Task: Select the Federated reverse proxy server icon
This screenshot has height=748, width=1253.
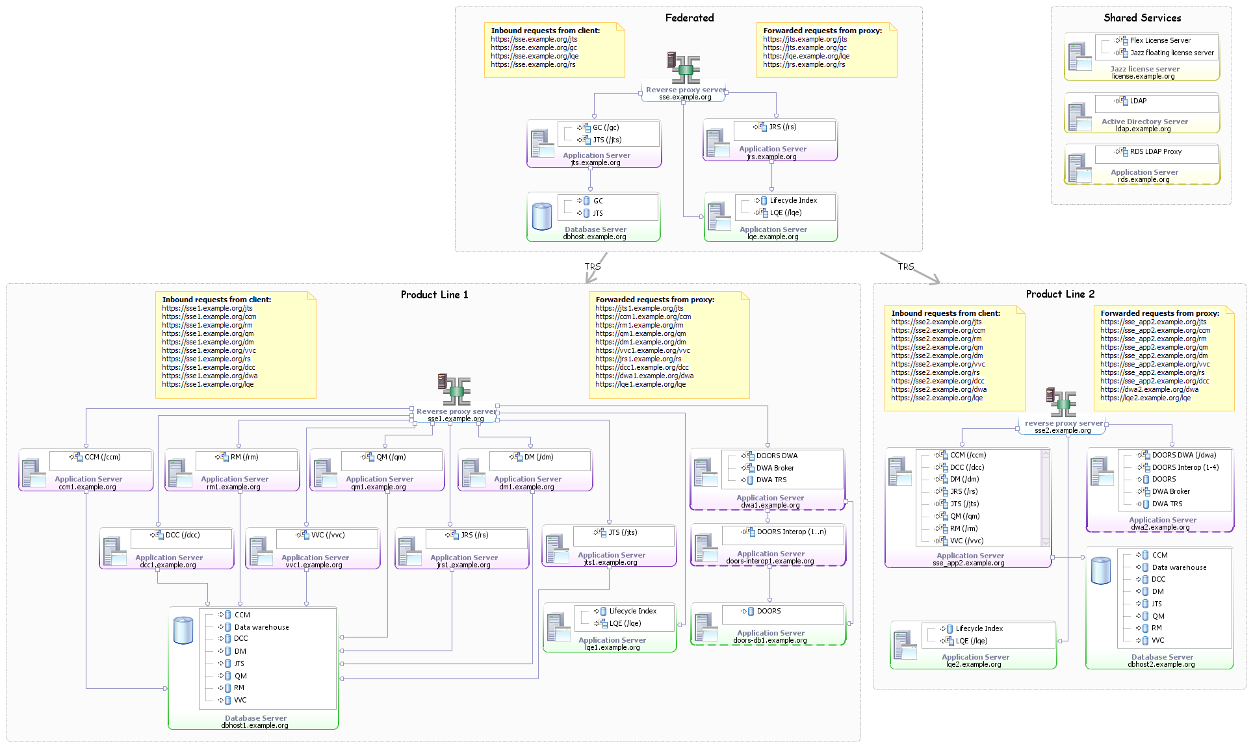Action: (683, 68)
